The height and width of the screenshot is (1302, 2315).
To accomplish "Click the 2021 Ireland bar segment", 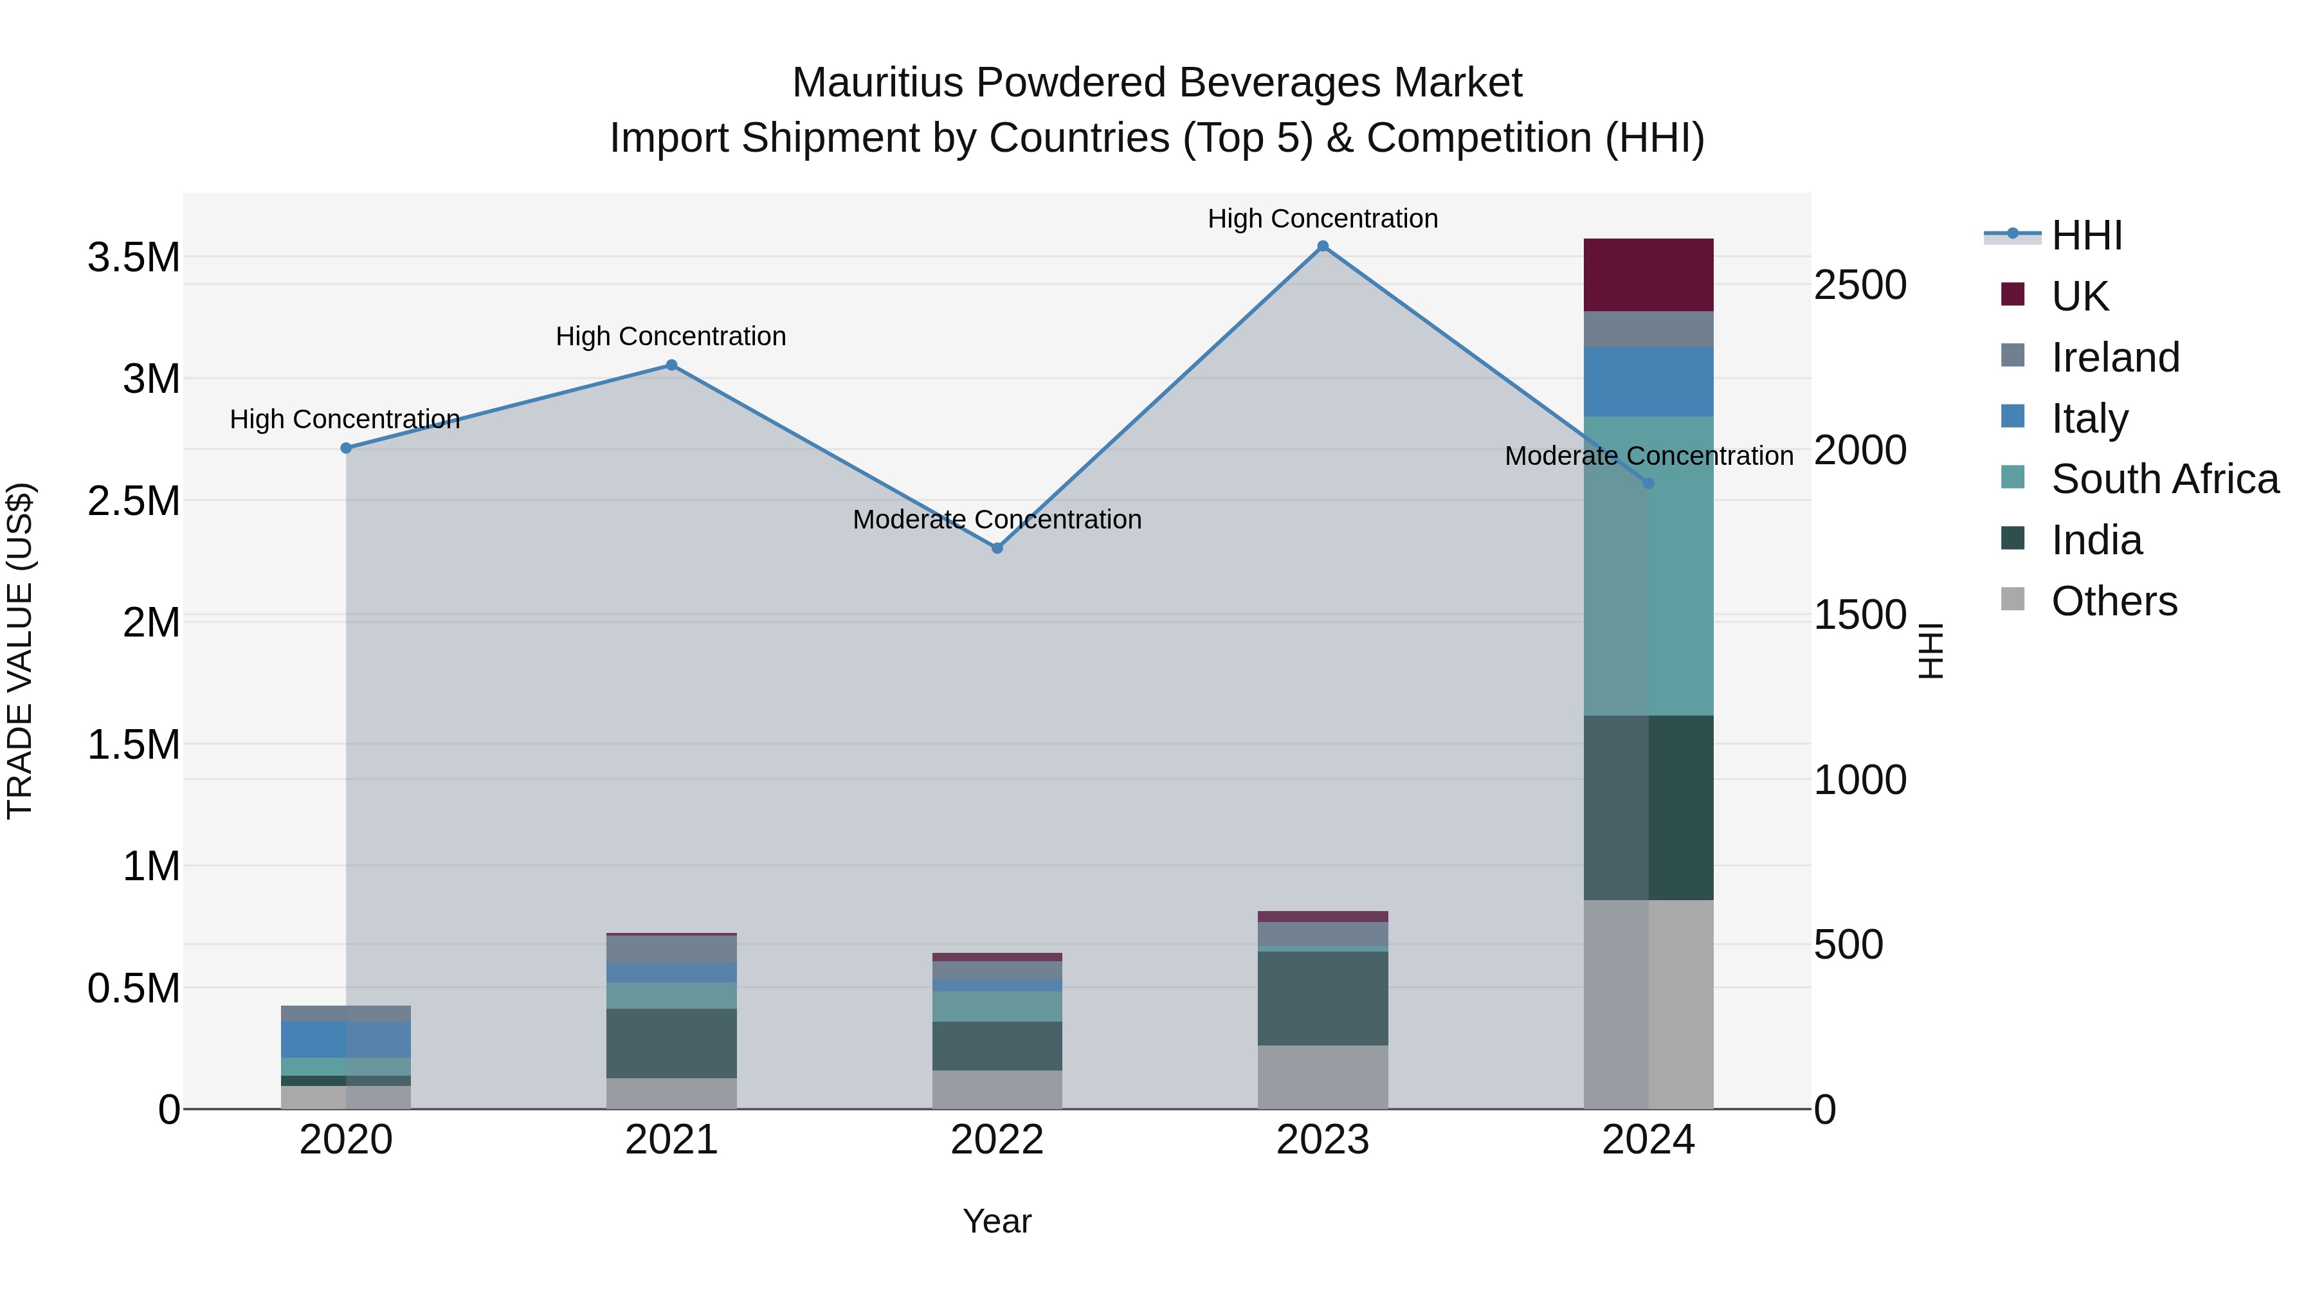I will (x=671, y=949).
